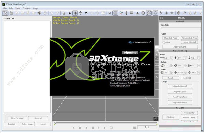Click the small black square toolbar icon

click(110, 13)
